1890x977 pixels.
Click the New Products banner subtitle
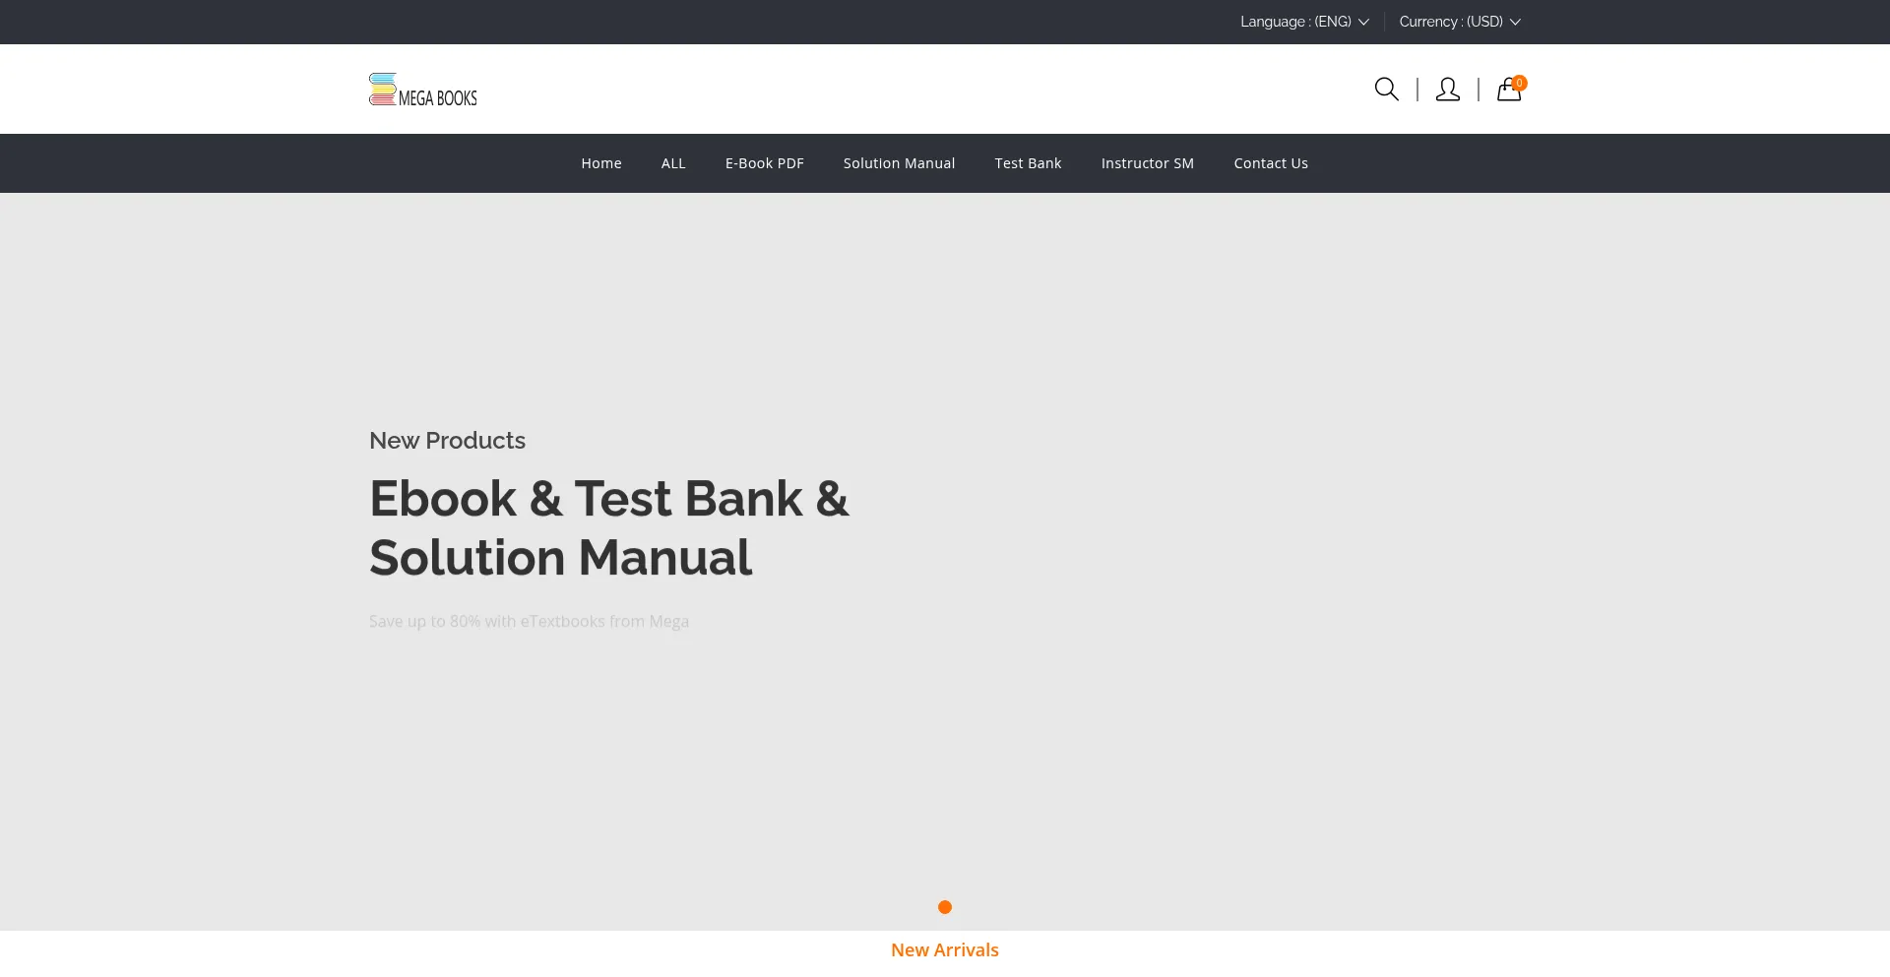(x=447, y=441)
